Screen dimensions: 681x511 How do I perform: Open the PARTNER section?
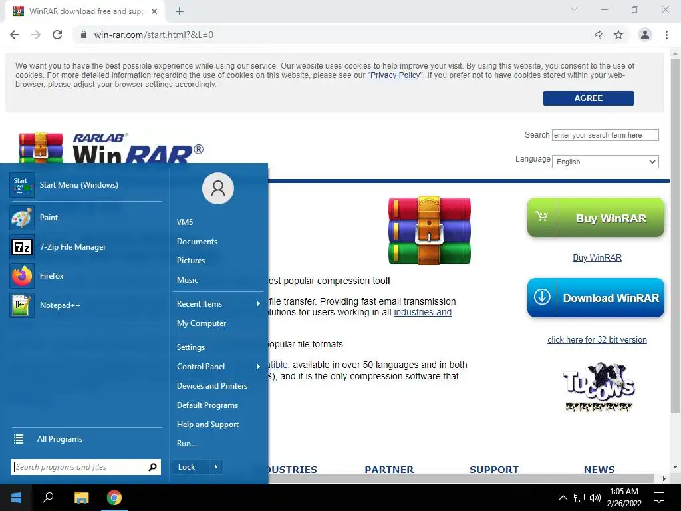[x=389, y=470]
